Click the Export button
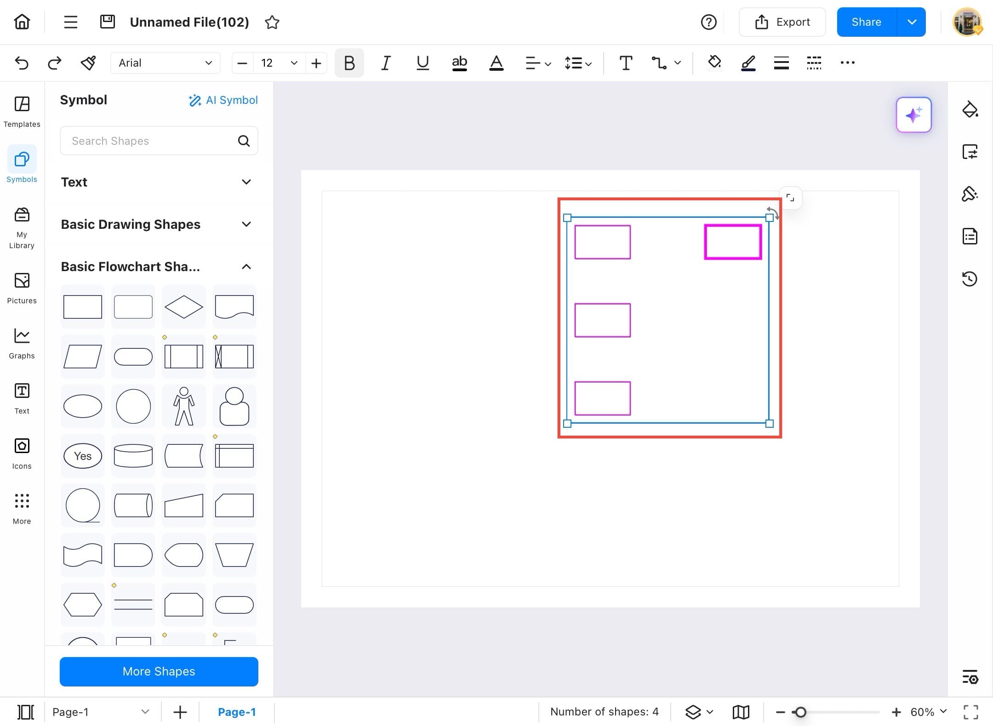 tap(782, 22)
